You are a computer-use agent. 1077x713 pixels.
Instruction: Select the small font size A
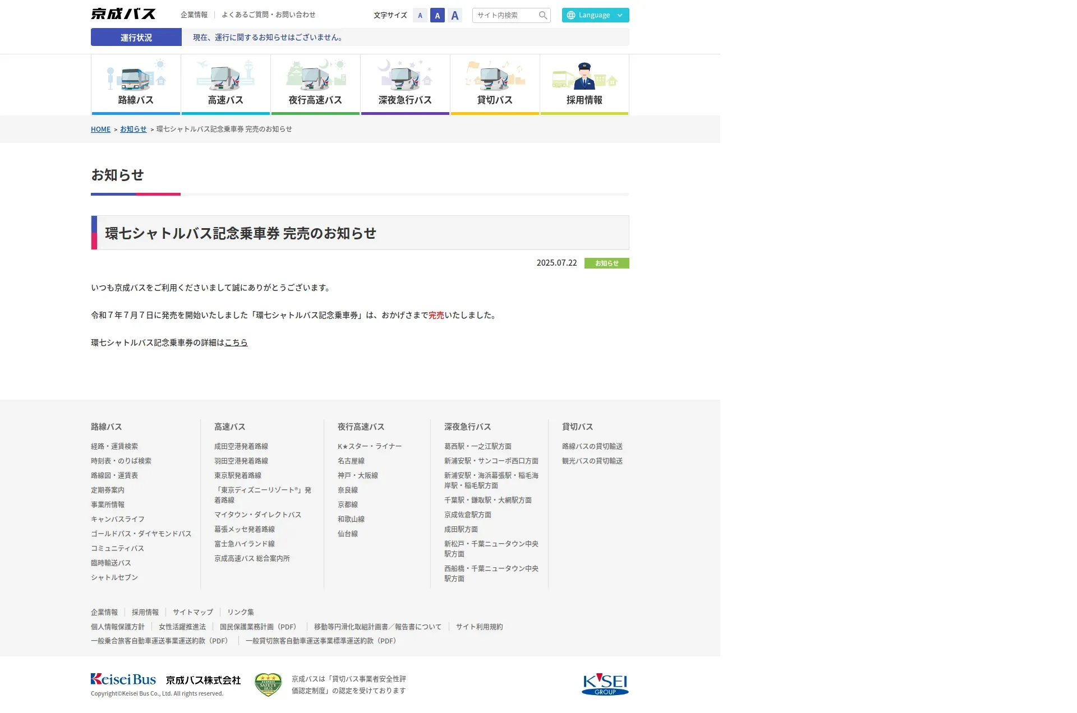pos(420,15)
